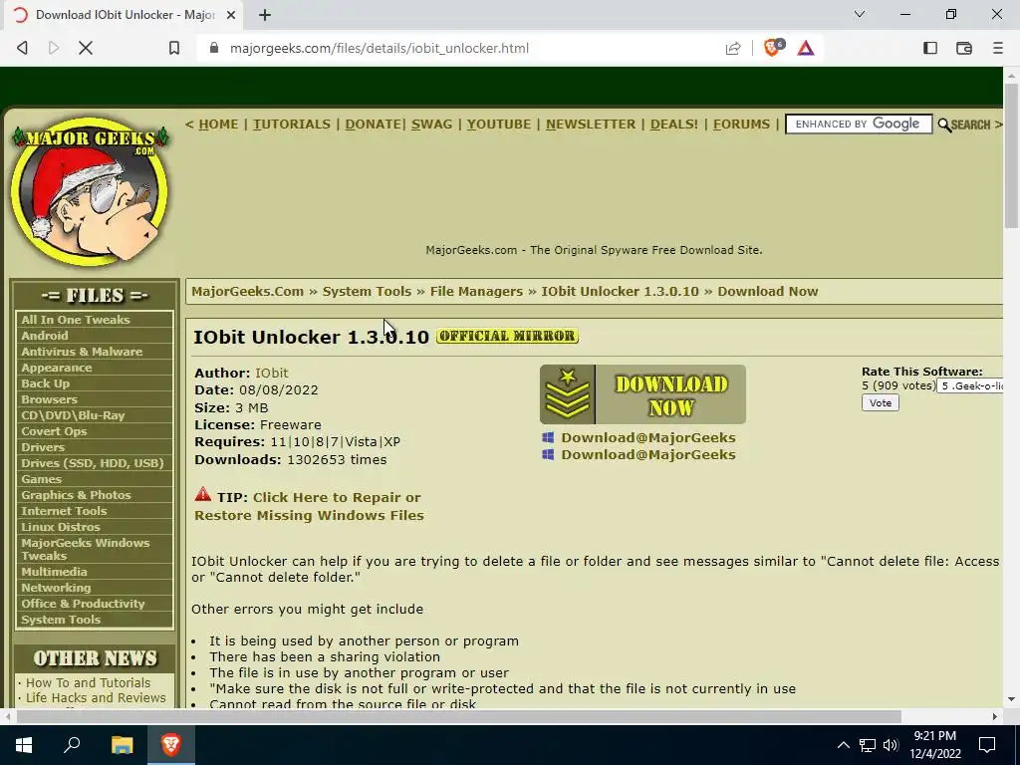This screenshot has height=765, width=1020.
Task: Click the vertical page scrollbar thumb
Action: 1011,154
